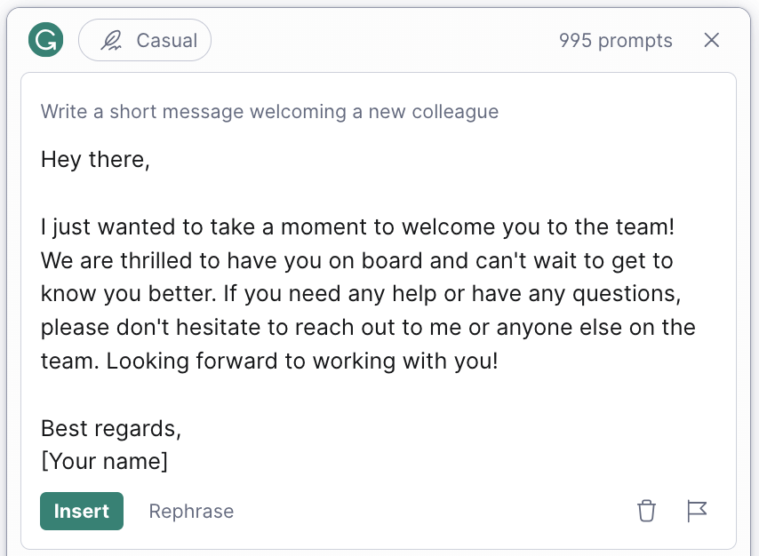The height and width of the screenshot is (556, 759).
Task: Click the Grammarly logo icon
Action: point(45,40)
